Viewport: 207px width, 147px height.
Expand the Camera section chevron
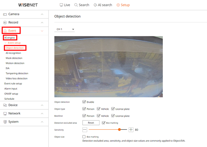pyautogui.click(x=42, y=14)
